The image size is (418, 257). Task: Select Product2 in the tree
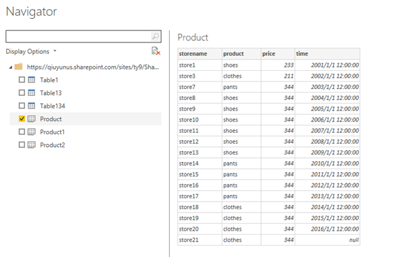tap(53, 145)
